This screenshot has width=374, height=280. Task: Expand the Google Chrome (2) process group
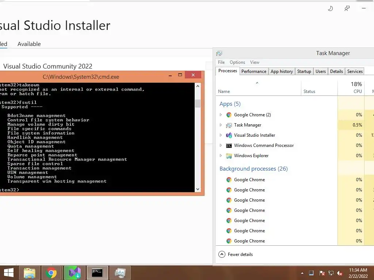click(221, 115)
